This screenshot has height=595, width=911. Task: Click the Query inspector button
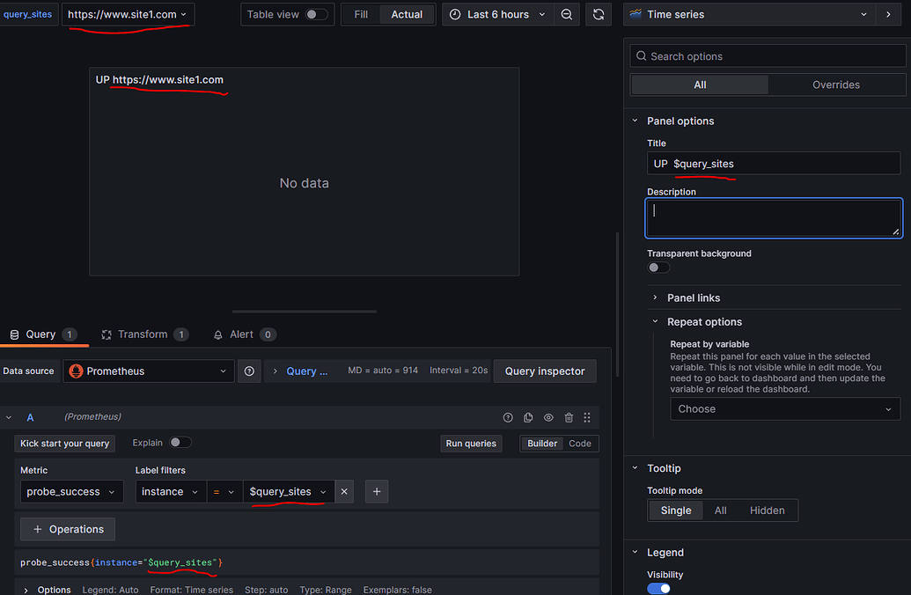(545, 371)
